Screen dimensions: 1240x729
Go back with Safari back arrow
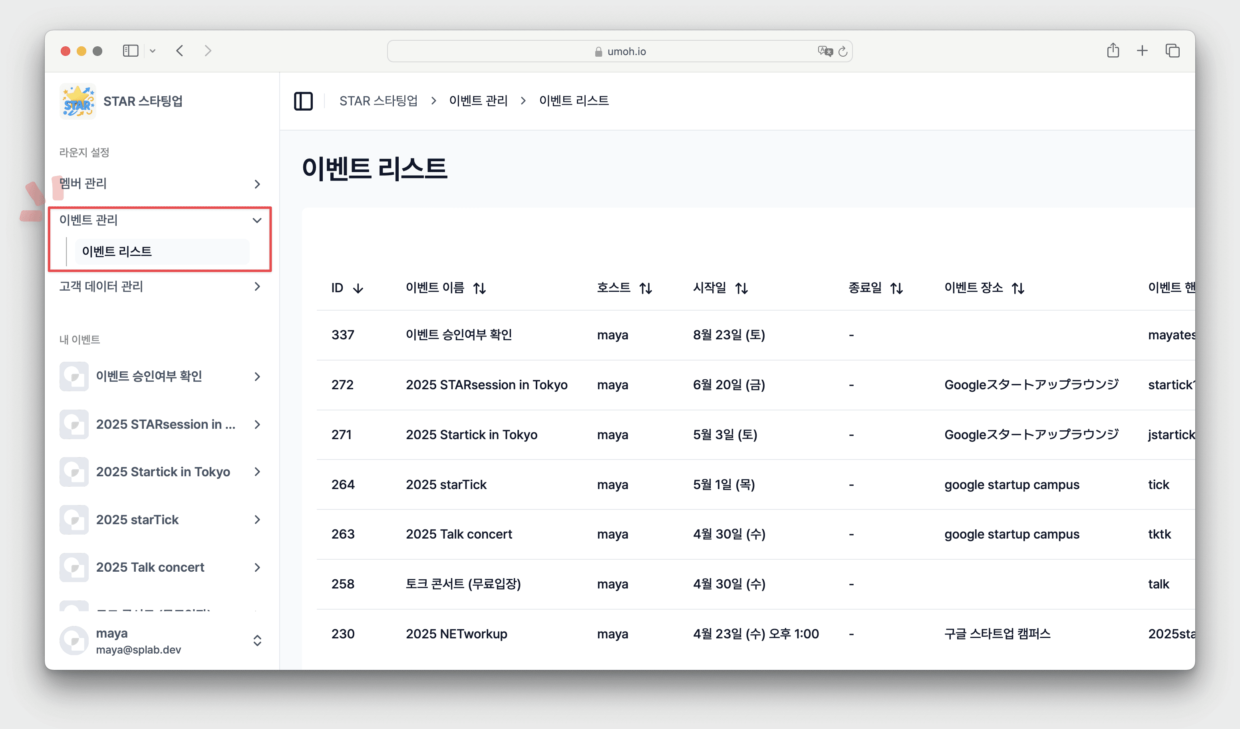[x=180, y=51]
